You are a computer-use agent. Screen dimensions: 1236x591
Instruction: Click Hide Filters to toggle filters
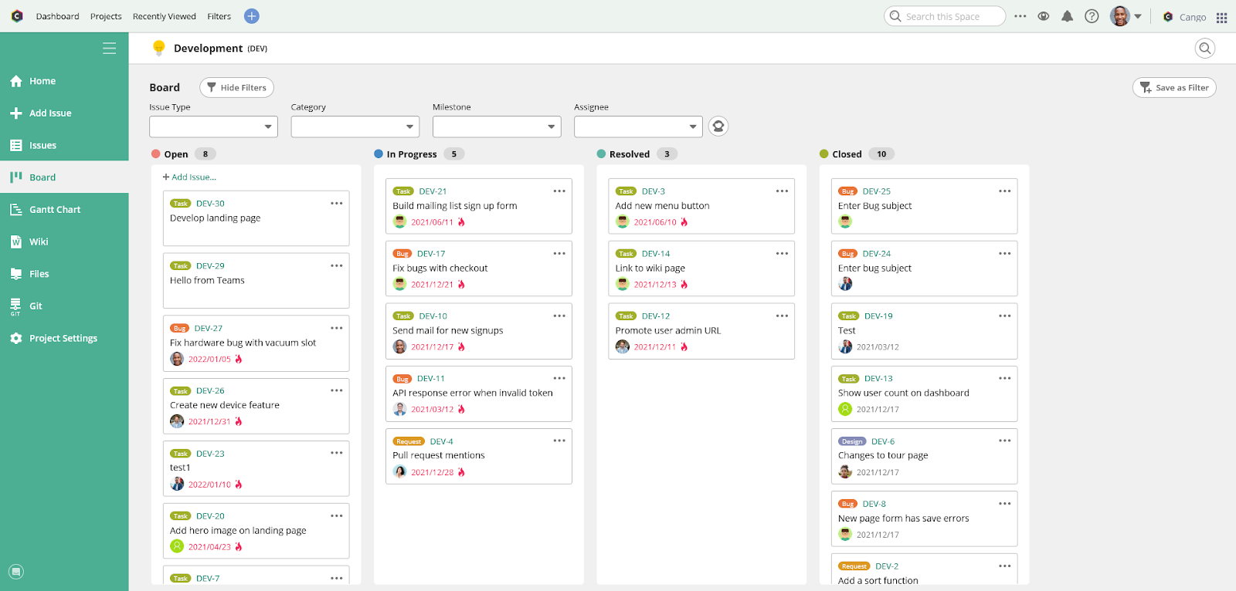[x=236, y=88]
